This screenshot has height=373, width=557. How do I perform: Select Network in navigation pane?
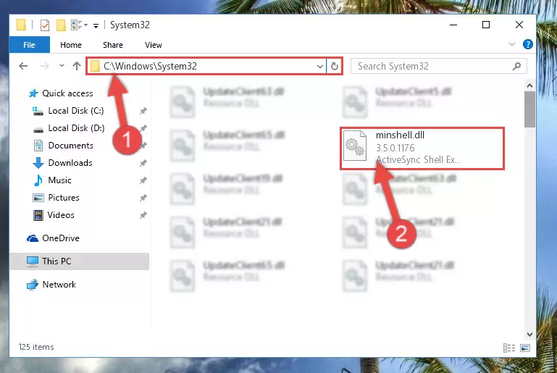click(59, 285)
